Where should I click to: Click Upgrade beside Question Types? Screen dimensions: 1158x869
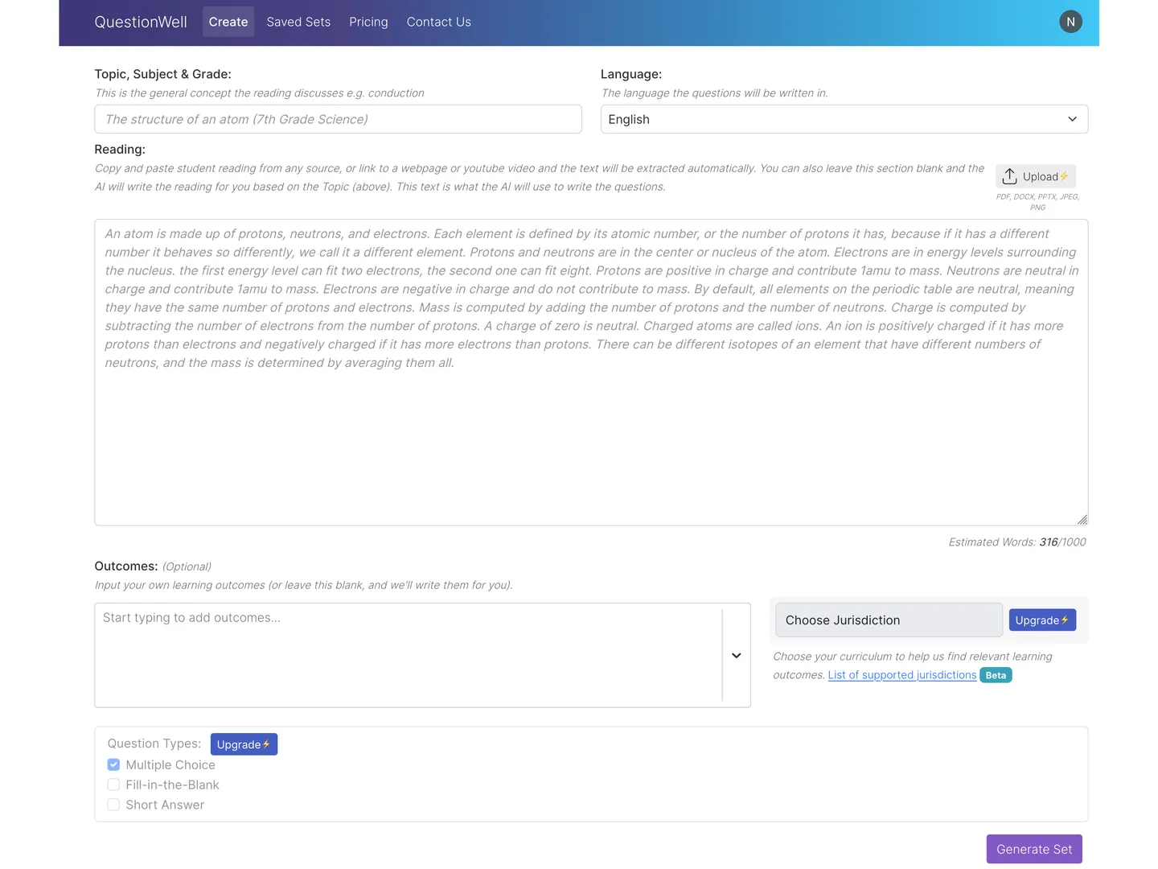tap(244, 744)
